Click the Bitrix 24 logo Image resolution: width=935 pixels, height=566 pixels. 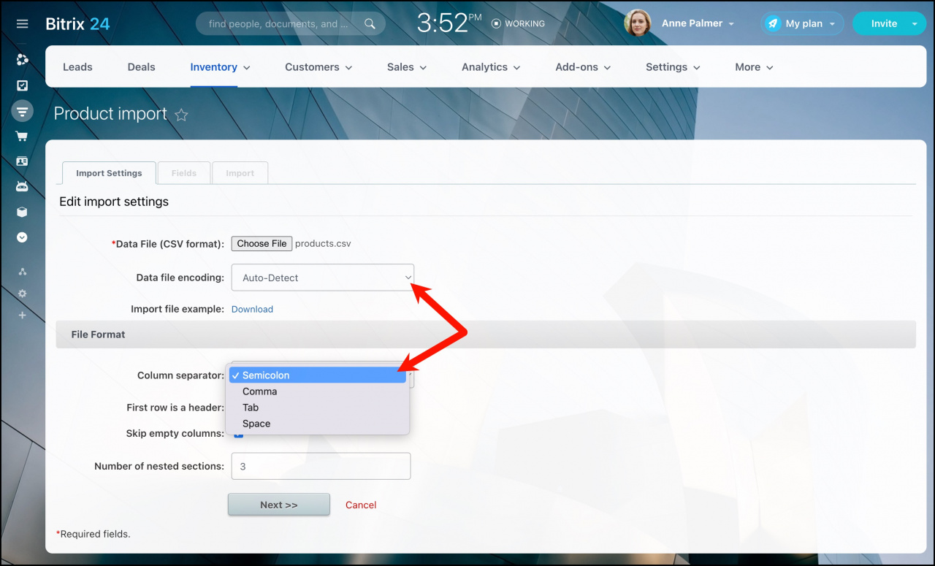click(x=77, y=23)
